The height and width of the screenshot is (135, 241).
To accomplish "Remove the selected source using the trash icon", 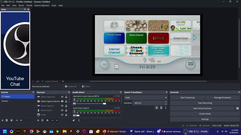I will coord(42,120).
